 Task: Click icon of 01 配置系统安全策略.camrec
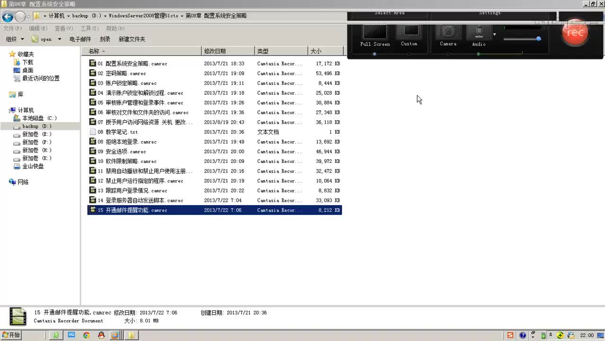(x=93, y=63)
